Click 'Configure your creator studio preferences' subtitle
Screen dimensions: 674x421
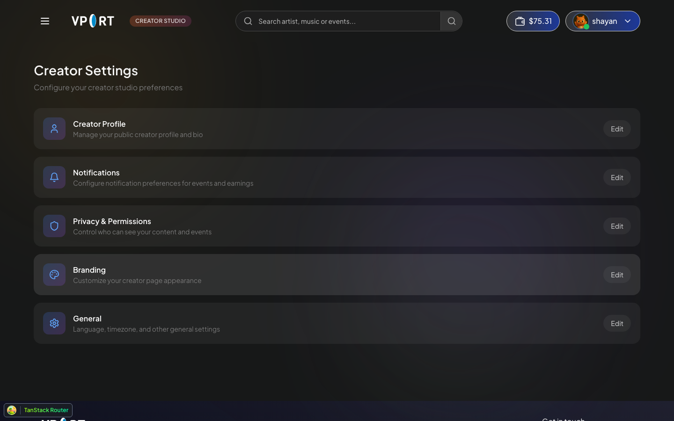pos(108,87)
